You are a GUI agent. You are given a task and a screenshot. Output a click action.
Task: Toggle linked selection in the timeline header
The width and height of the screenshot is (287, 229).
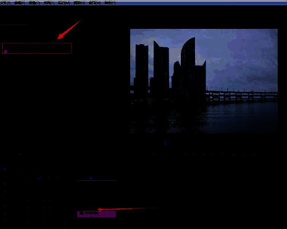(49, 178)
